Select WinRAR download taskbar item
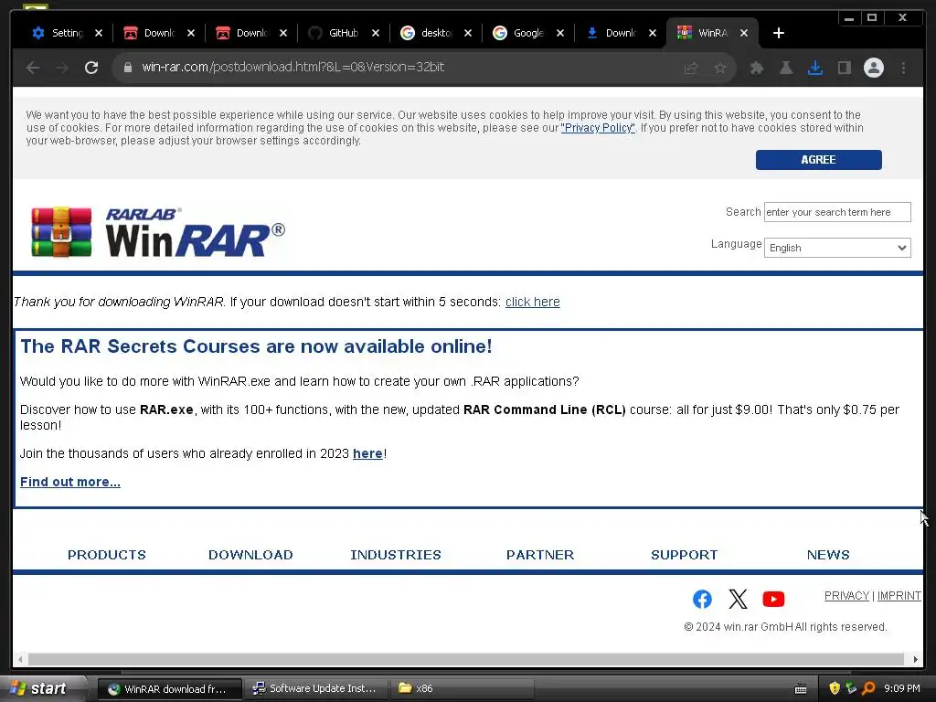Screen dimensions: 936x702 (169, 689)
